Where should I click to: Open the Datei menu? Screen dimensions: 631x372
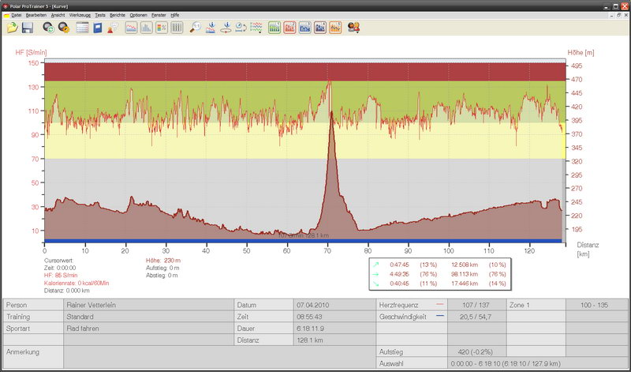coord(16,15)
